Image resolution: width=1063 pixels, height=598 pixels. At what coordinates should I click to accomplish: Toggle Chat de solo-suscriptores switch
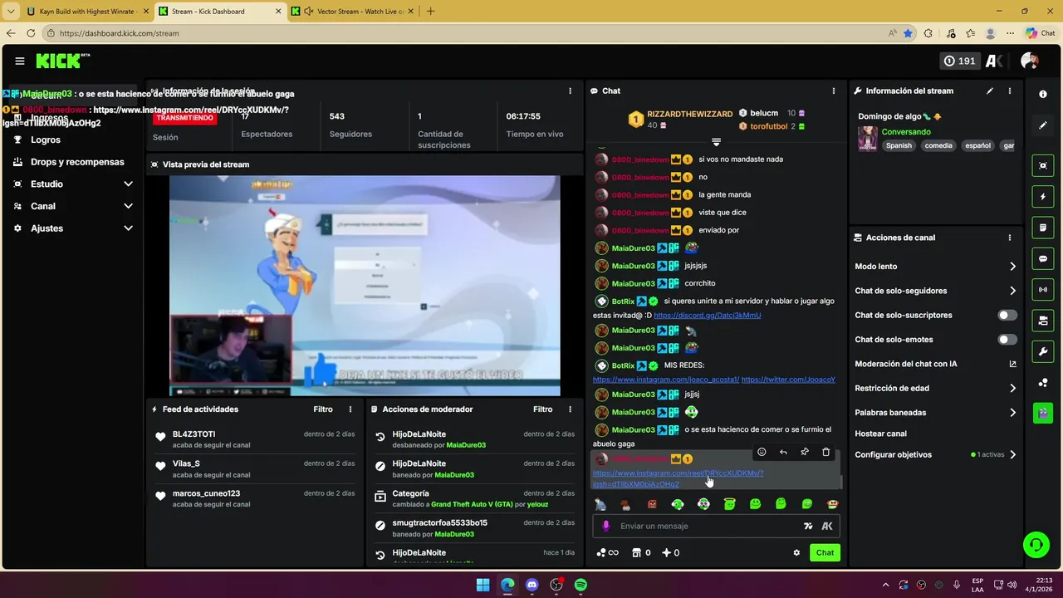[x=1007, y=316]
